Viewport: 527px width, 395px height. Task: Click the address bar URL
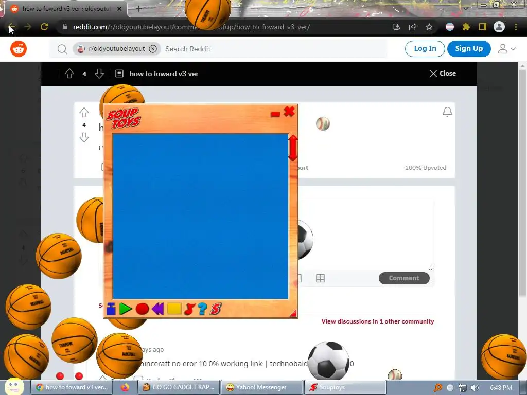(x=191, y=27)
